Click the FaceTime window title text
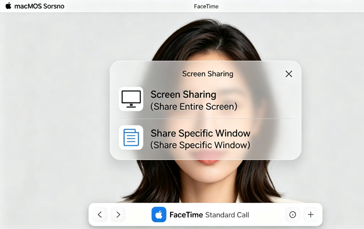Viewport: 364px width, 229px height. pyautogui.click(x=206, y=6)
